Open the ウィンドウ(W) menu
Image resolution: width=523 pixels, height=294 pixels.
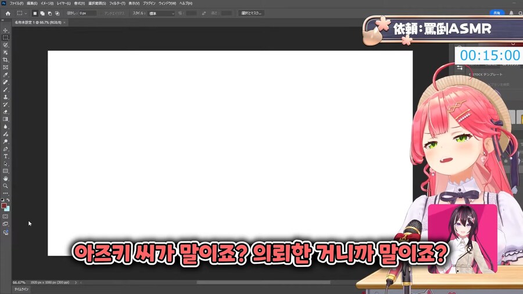pyautogui.click(x=167, y=3)
